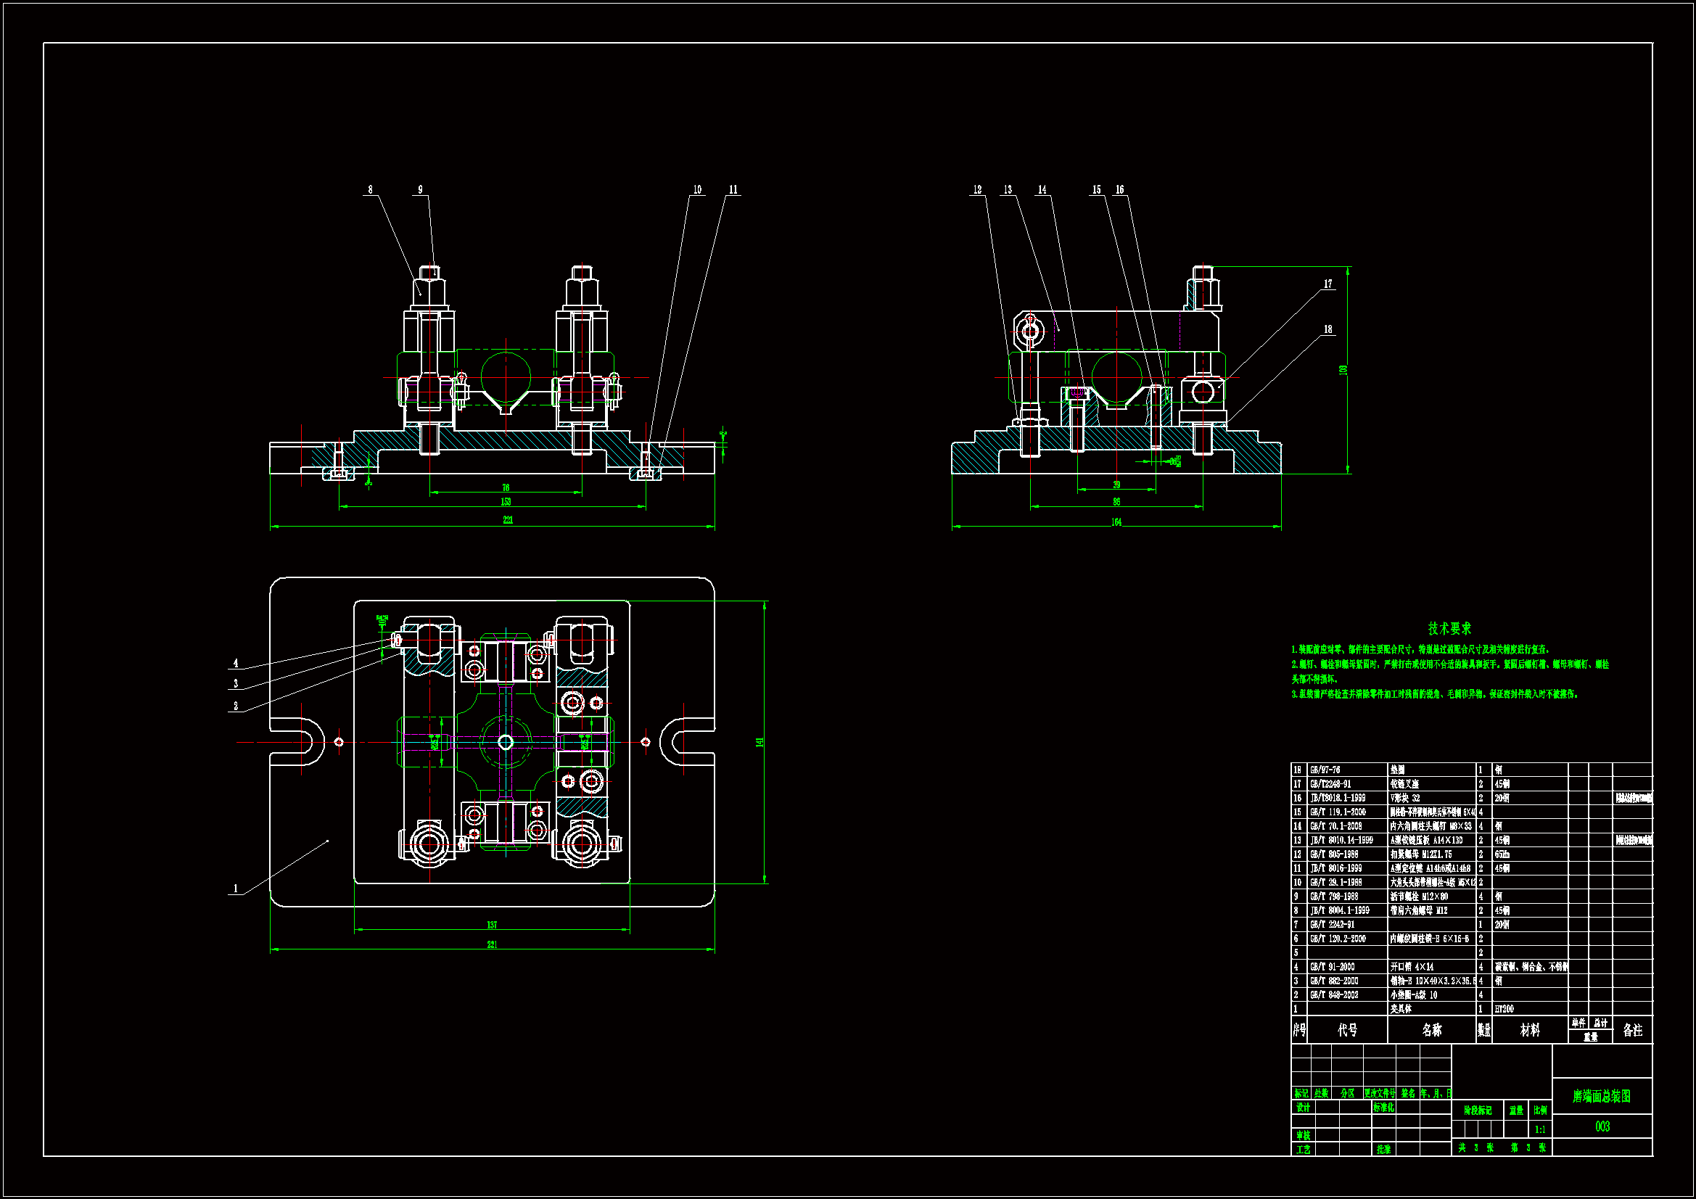Click the 备注 column header
This screenshot has height=1199, width=1696.
[x=1632, y=1030]
